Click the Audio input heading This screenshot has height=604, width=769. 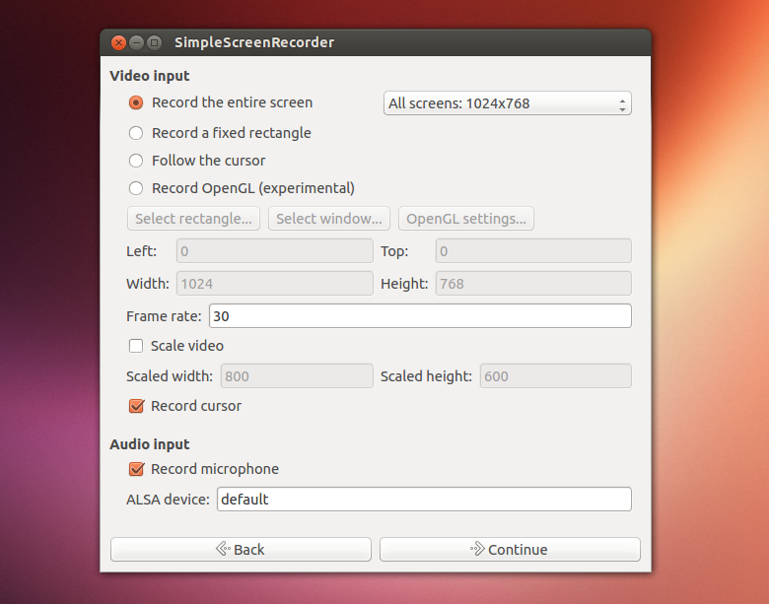(x=150, y=444)
